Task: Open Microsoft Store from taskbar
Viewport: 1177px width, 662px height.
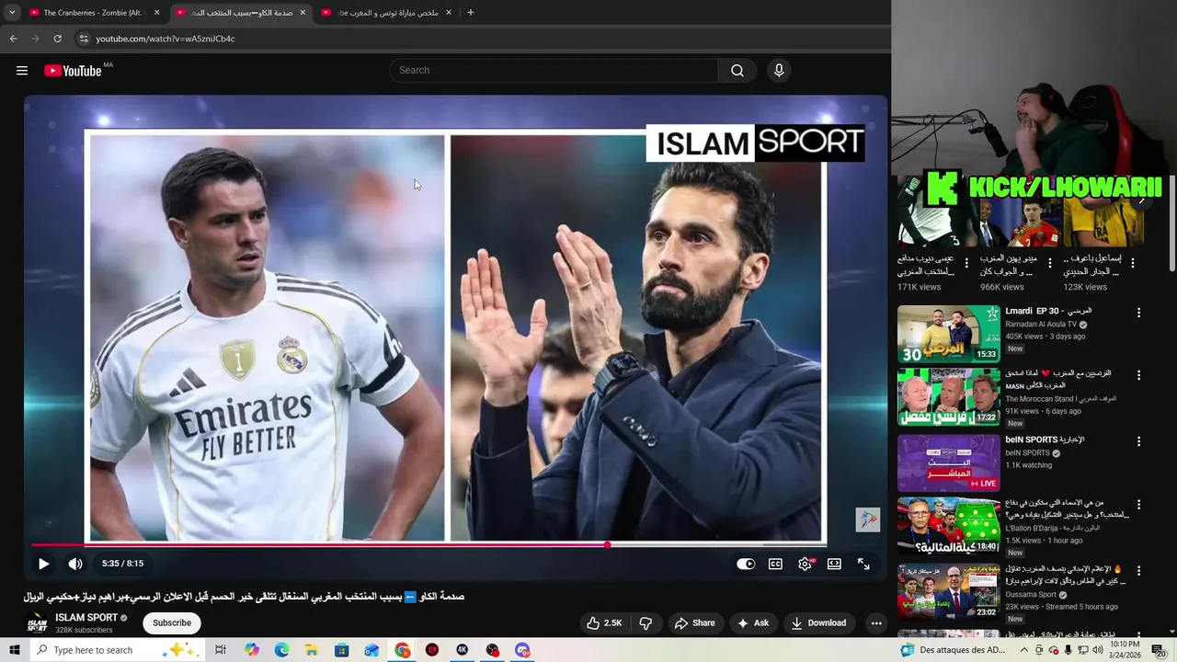Action: tap(341, 650)
